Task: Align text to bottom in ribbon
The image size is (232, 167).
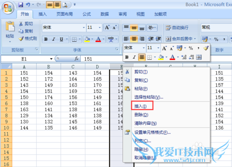Action: (x=142, y=28)
